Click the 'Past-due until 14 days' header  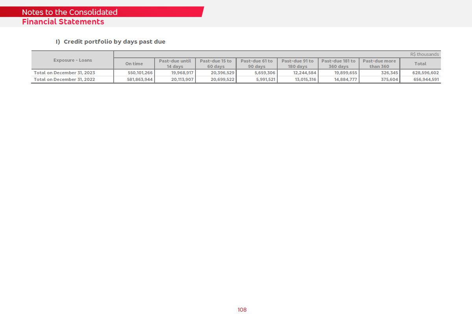point(175,64)
